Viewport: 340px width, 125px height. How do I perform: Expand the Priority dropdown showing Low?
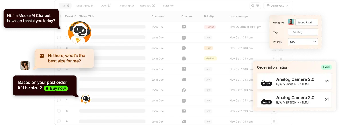[x=303, y=42]
